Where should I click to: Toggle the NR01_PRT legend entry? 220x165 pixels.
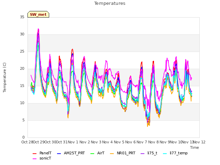pyautogui.click(x=123, y=153)
